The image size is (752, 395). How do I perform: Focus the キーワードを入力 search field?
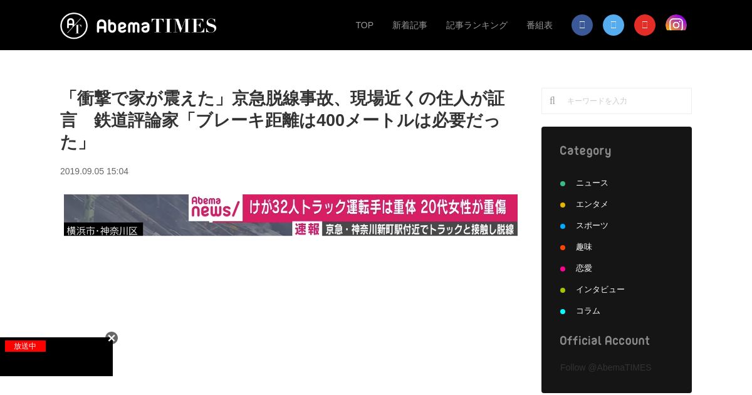[x=617, y=101]
